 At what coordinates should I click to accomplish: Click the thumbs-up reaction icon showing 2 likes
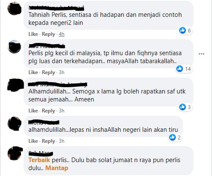(172, 137)
